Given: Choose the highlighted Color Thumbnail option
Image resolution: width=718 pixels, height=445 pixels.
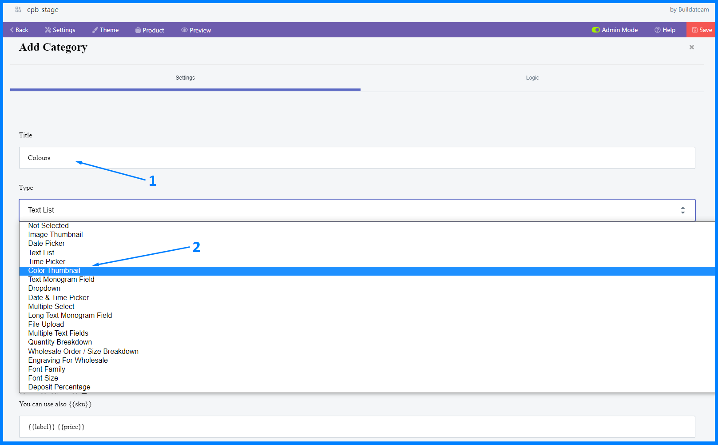Looking at the screenshot, I should click(x=367, y=271).
